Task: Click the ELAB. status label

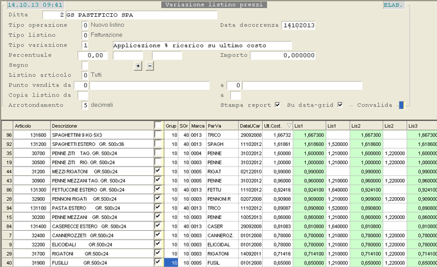Action: coord(393,5)
